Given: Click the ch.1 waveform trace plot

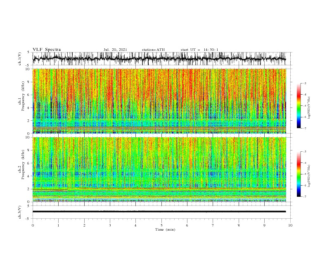Looking at the screenshot, I should click(159, 59).
